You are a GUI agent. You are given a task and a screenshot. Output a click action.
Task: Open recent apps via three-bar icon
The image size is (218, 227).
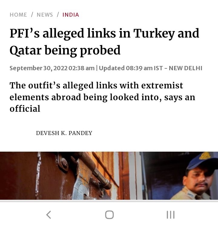pos(170,215)
